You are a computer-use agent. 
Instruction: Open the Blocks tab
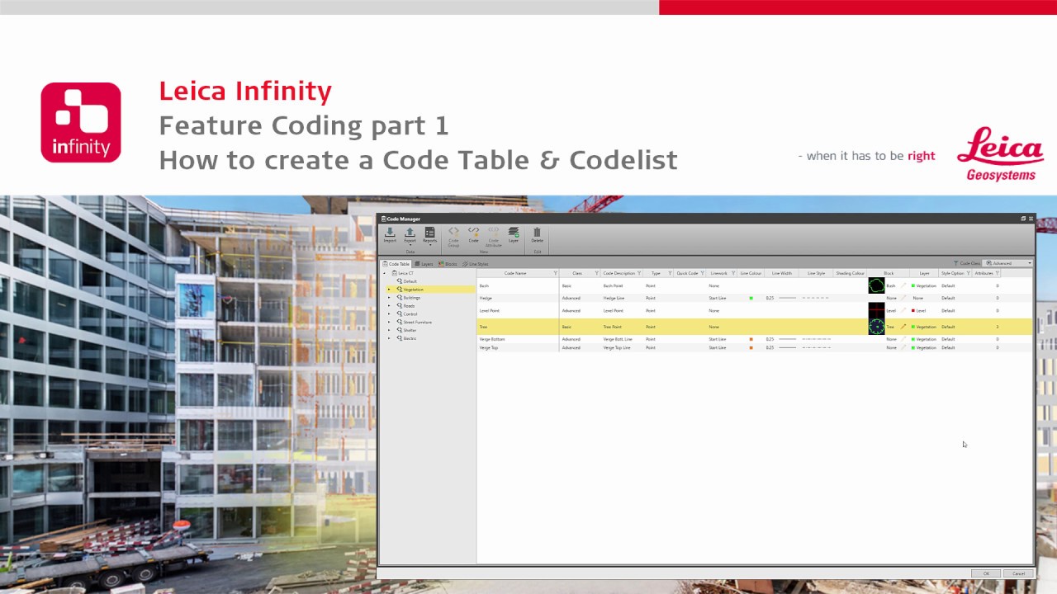[x=448, y=264]
